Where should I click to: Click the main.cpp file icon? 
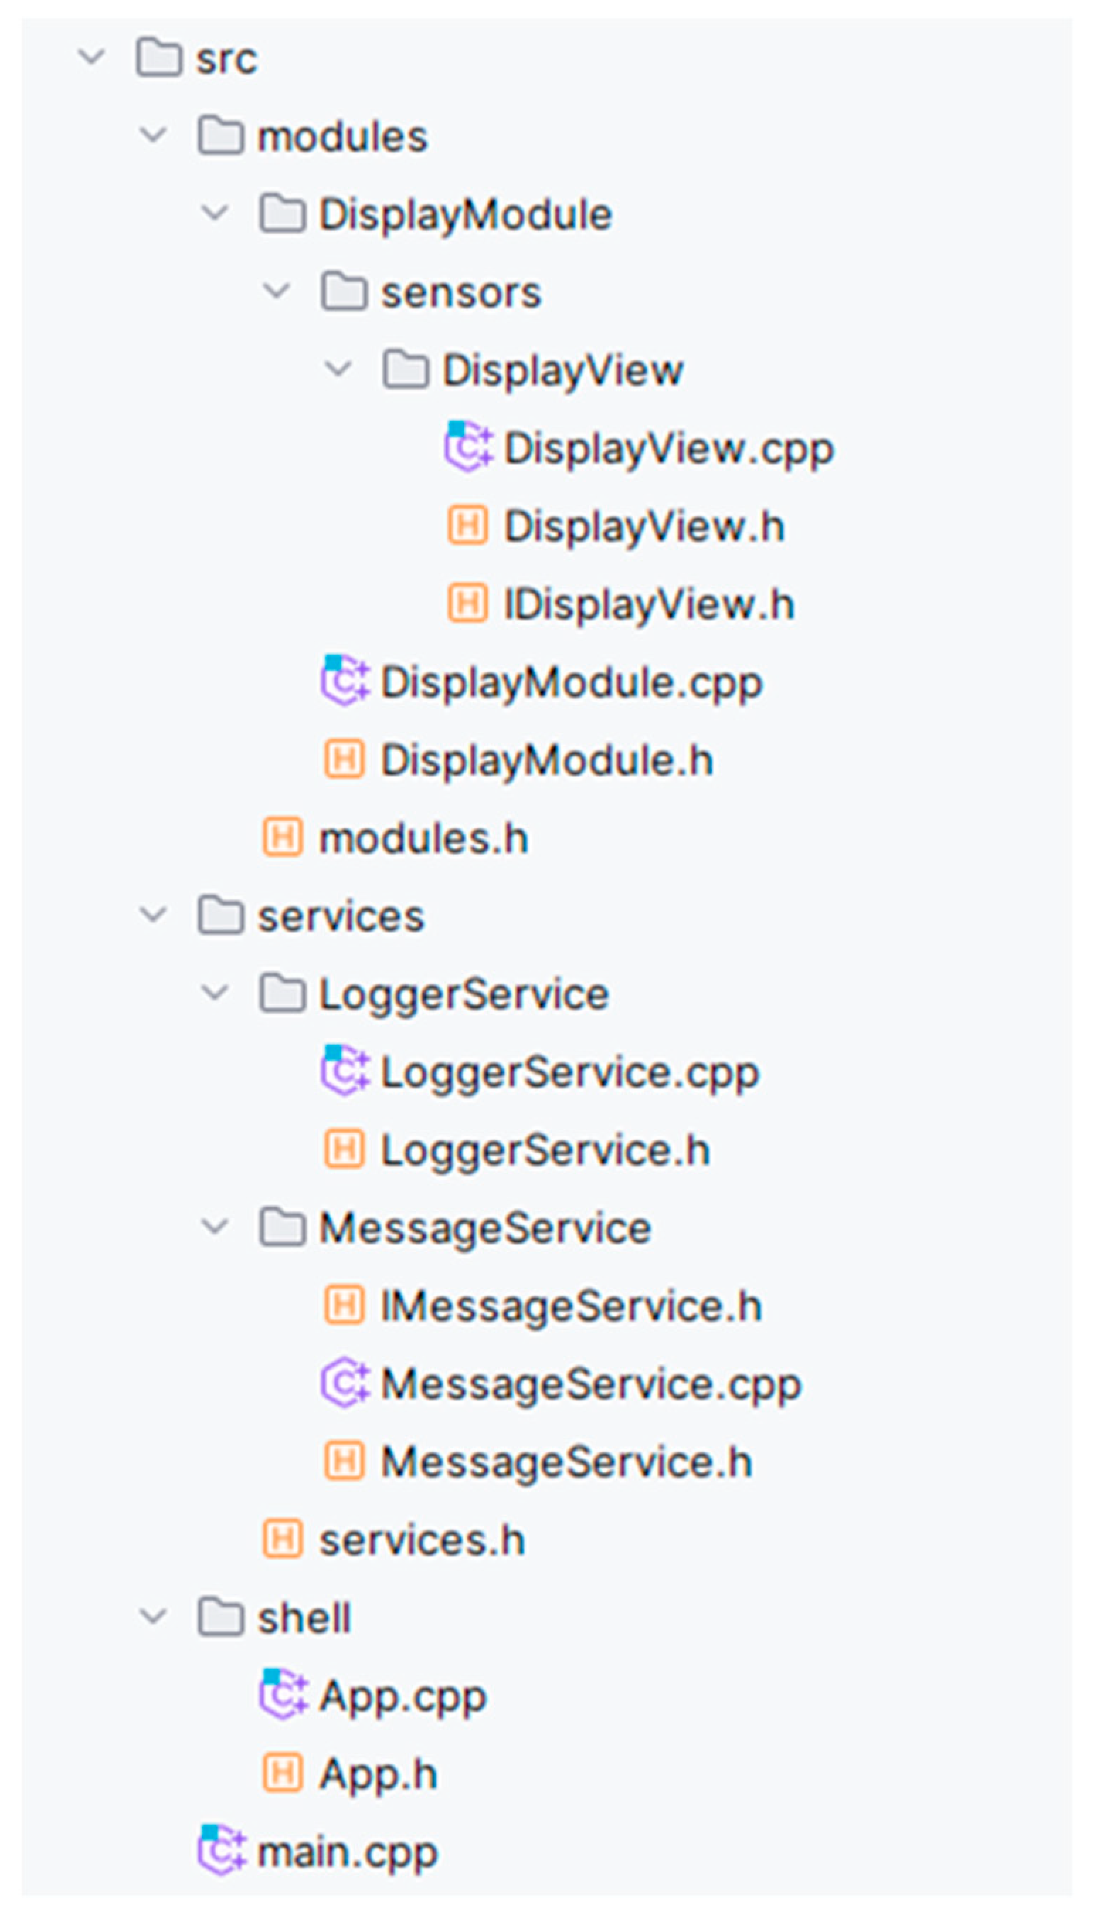[x=222, y=1850]
